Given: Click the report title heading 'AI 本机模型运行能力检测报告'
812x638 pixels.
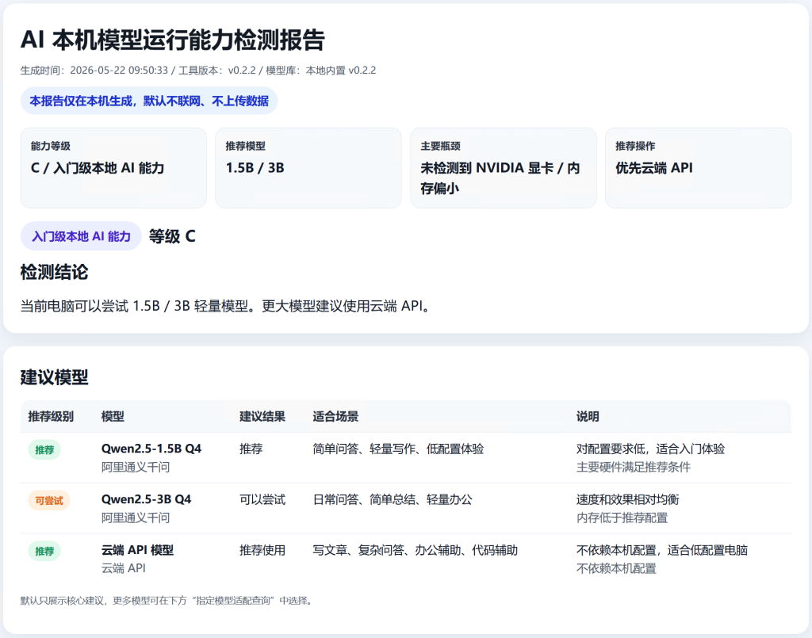Looking at the screenshot, I should click(172, 40).
